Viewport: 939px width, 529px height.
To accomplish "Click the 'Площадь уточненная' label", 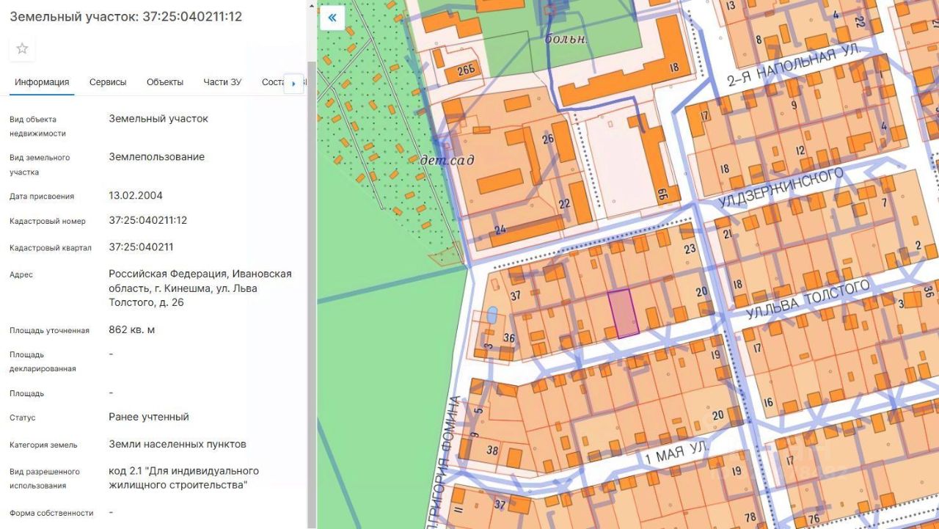I will pyautogui.click(x=49, y=331).
